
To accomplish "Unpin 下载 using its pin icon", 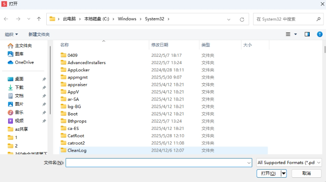I will (44, 88).
